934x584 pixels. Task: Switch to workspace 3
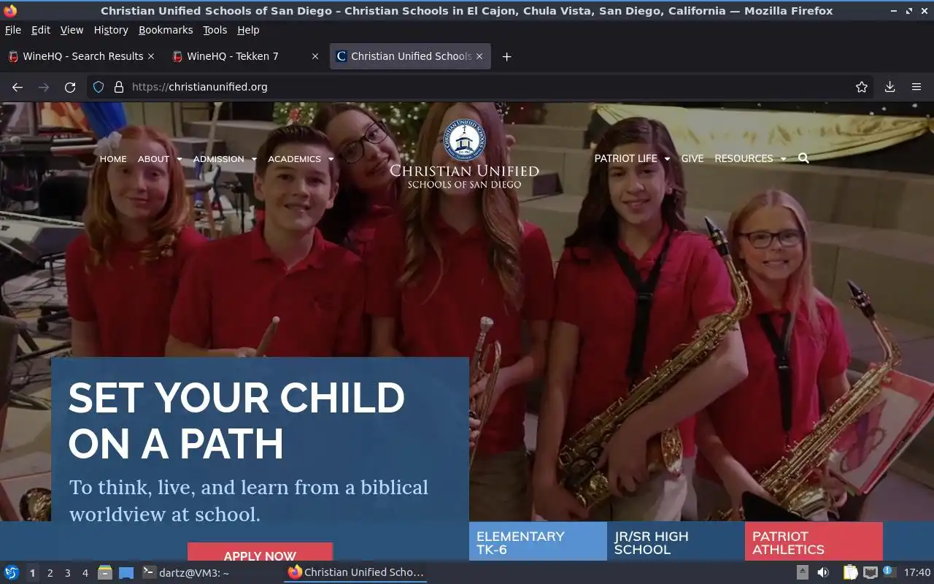[x=67, y=573]
